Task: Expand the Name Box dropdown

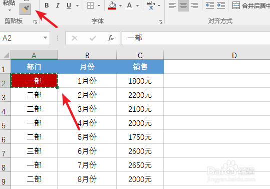Action: pos(45,38)
